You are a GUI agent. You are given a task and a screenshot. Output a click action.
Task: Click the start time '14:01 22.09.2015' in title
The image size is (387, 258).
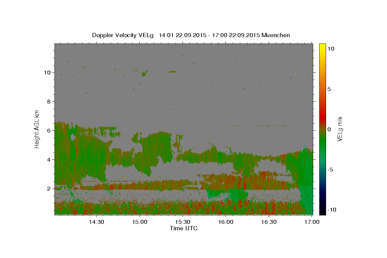pyautogui.click(x=183, y=35)
